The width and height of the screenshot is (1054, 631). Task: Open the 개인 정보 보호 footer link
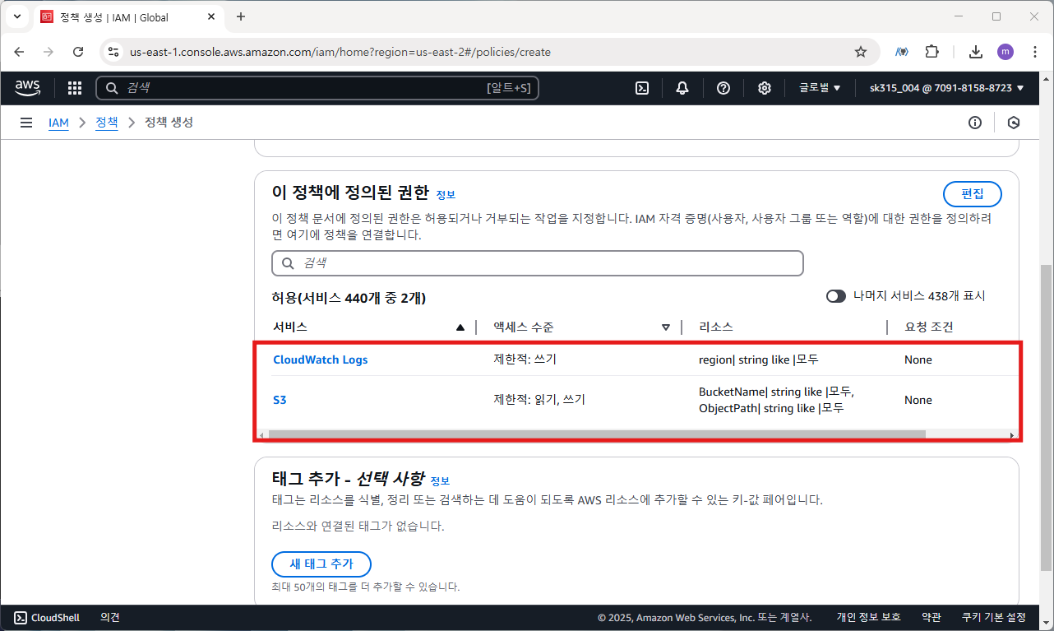coord(868,617)
